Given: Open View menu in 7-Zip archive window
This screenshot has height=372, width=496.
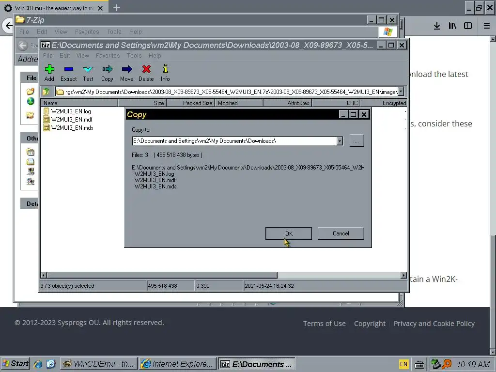Looking at the screenshot, I should [x=82, y=56].
